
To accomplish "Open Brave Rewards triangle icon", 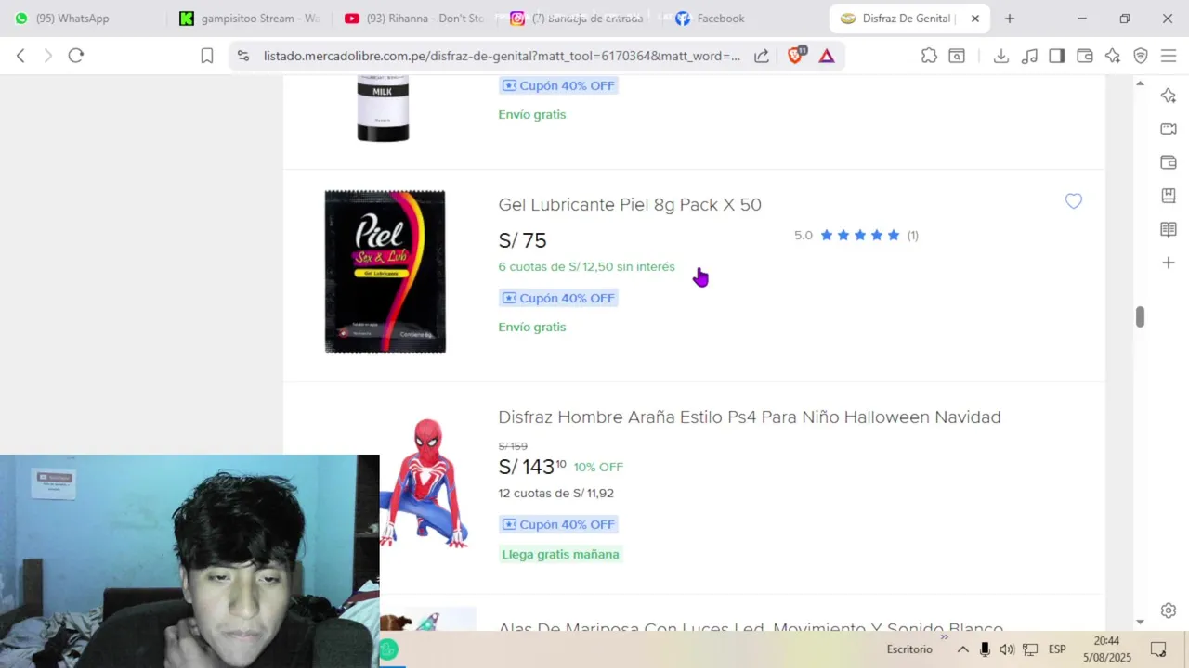I will (827, 56).
